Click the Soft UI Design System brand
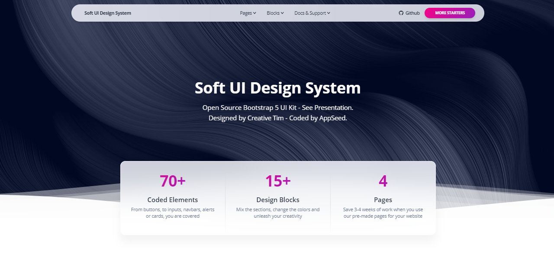The width and height of the screenshot is (554, 277). (107, 13)
